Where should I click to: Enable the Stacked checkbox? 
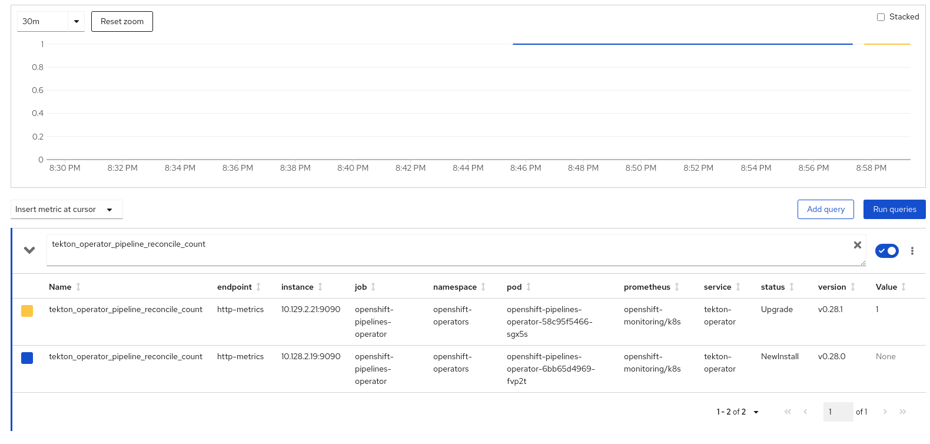tap(881, 17)
